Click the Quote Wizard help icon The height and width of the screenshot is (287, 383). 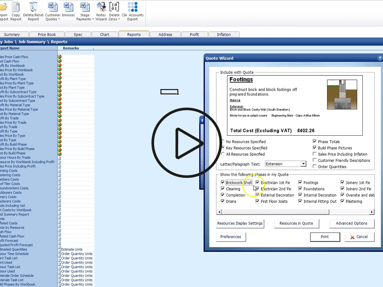[x=380, y=58]
